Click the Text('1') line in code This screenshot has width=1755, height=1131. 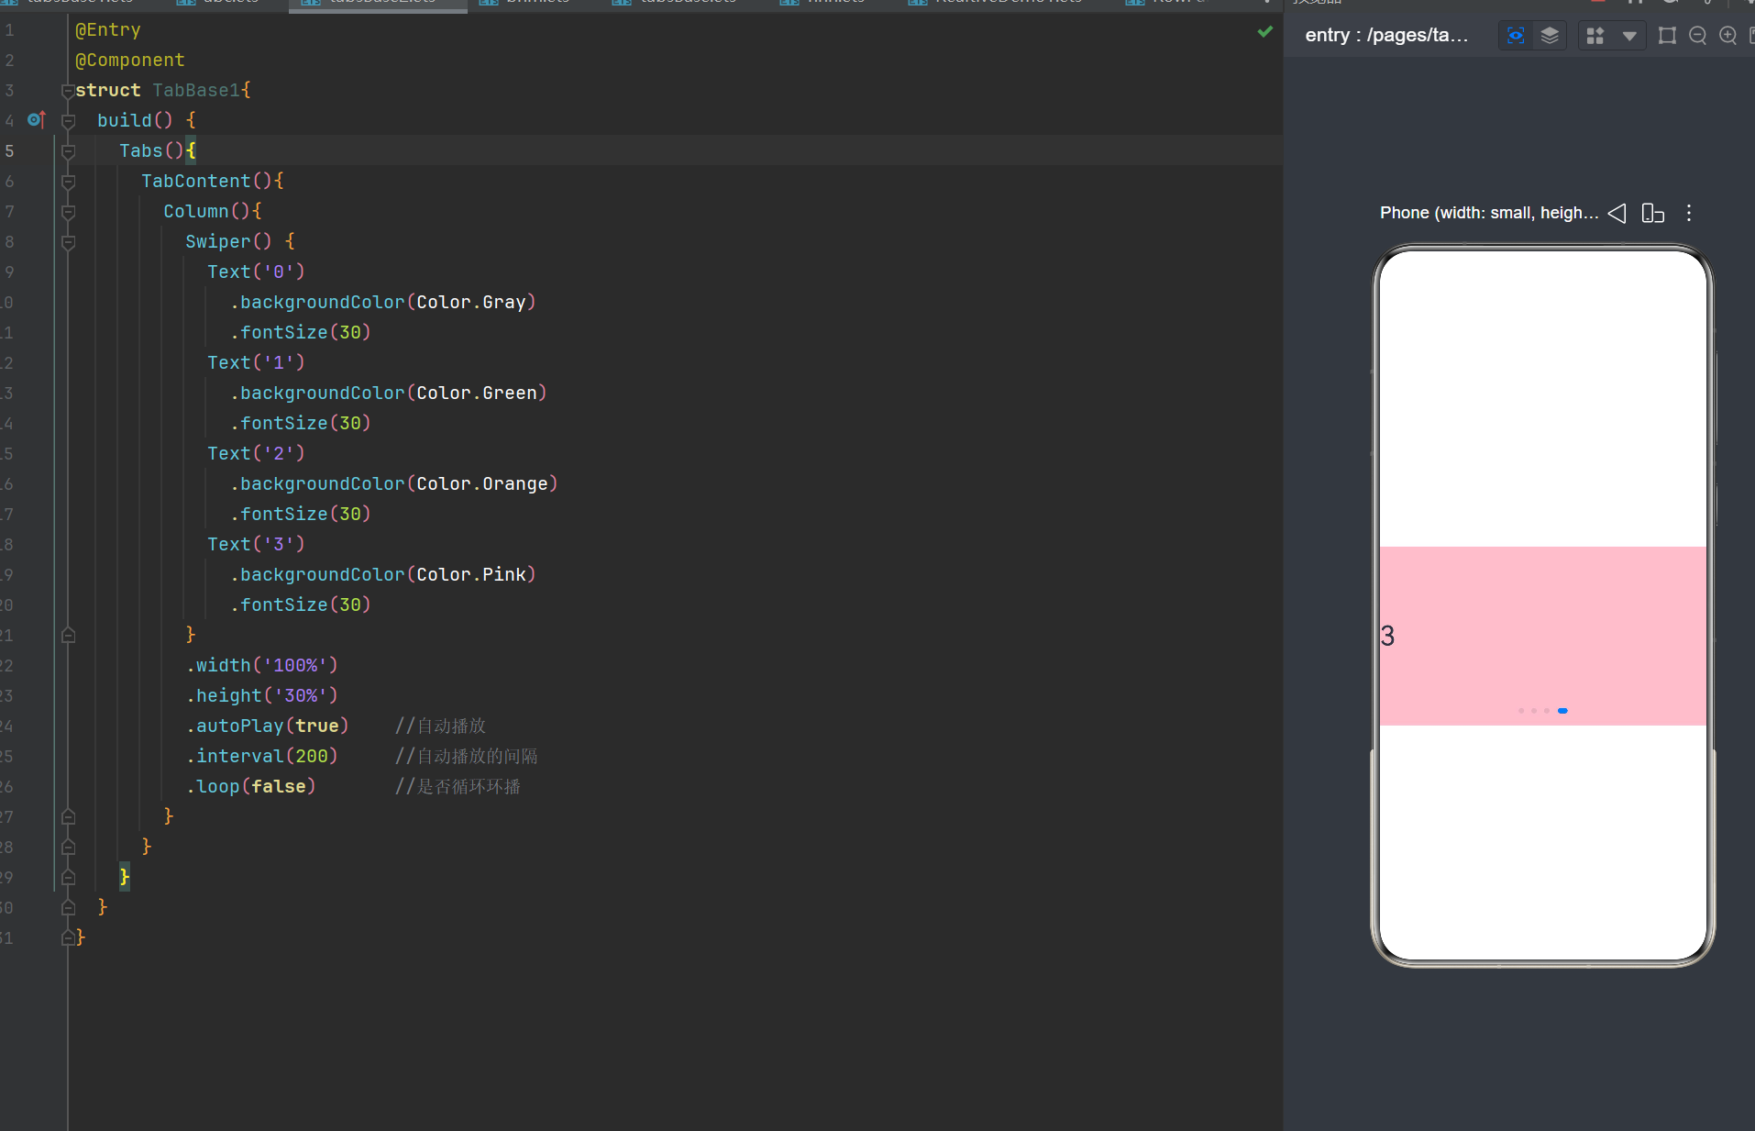point(256,362)
